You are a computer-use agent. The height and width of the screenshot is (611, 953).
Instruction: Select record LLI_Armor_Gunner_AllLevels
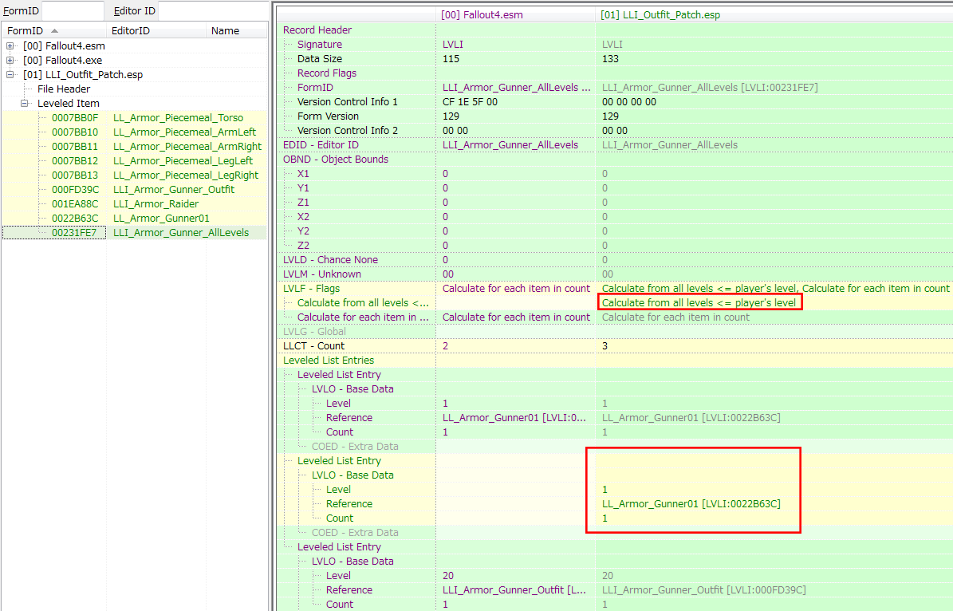(x=181, y=233)
